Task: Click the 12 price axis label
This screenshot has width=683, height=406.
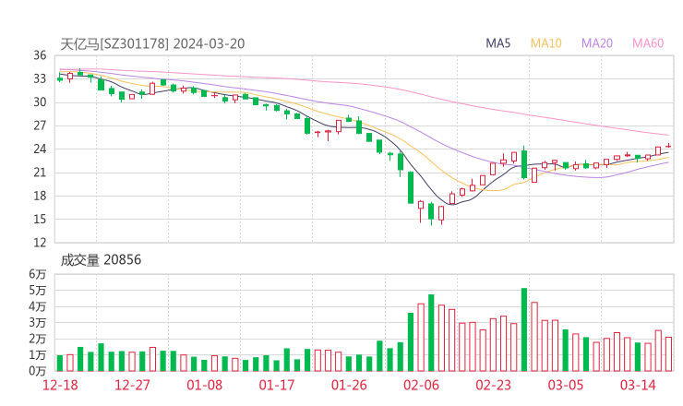Action: [40, 243]
